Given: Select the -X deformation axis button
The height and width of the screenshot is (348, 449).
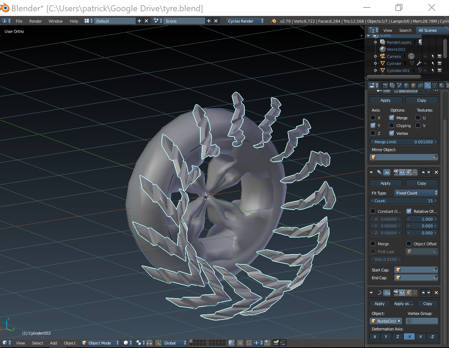Looking at the screenshot, I should [409, 336].
